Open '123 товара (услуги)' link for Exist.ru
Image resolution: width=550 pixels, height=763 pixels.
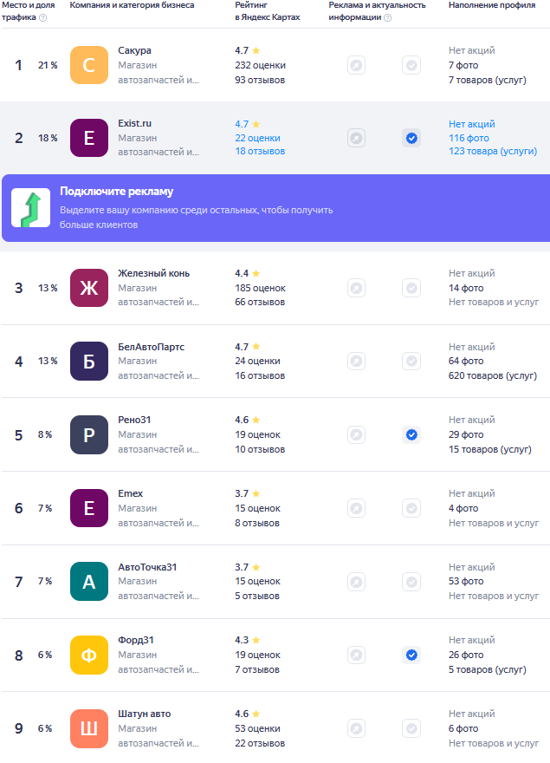492,152
